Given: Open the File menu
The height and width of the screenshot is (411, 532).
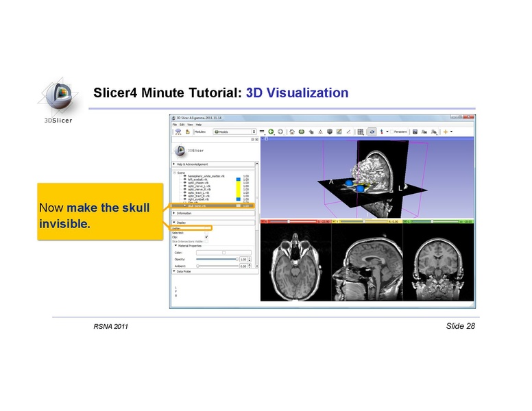Looking at the screenshot, I should pos(175,125).
